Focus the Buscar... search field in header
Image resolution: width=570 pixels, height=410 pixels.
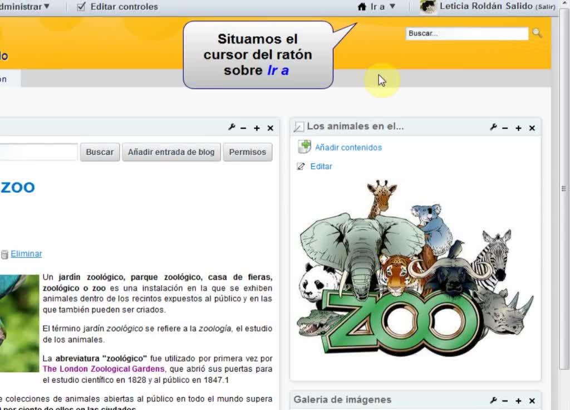tap(467, 33)
